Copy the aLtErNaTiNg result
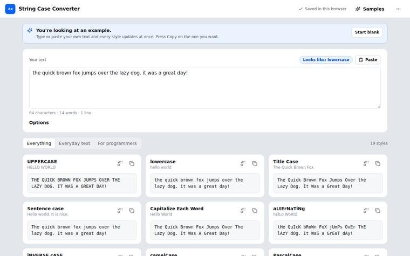 coord(378,211)
